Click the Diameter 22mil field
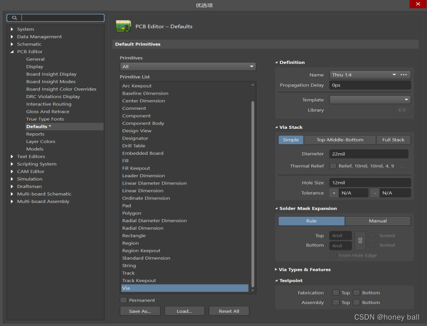 point(369,154)
